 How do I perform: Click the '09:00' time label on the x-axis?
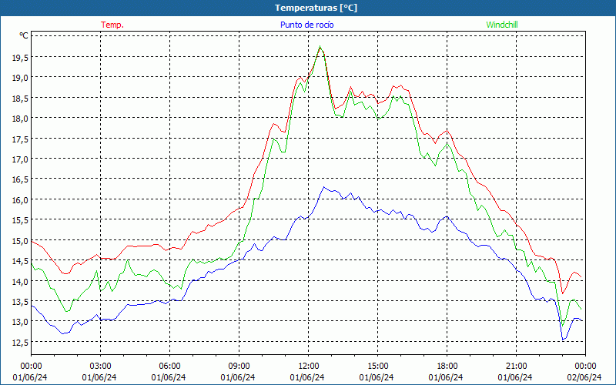pos(239,367)
